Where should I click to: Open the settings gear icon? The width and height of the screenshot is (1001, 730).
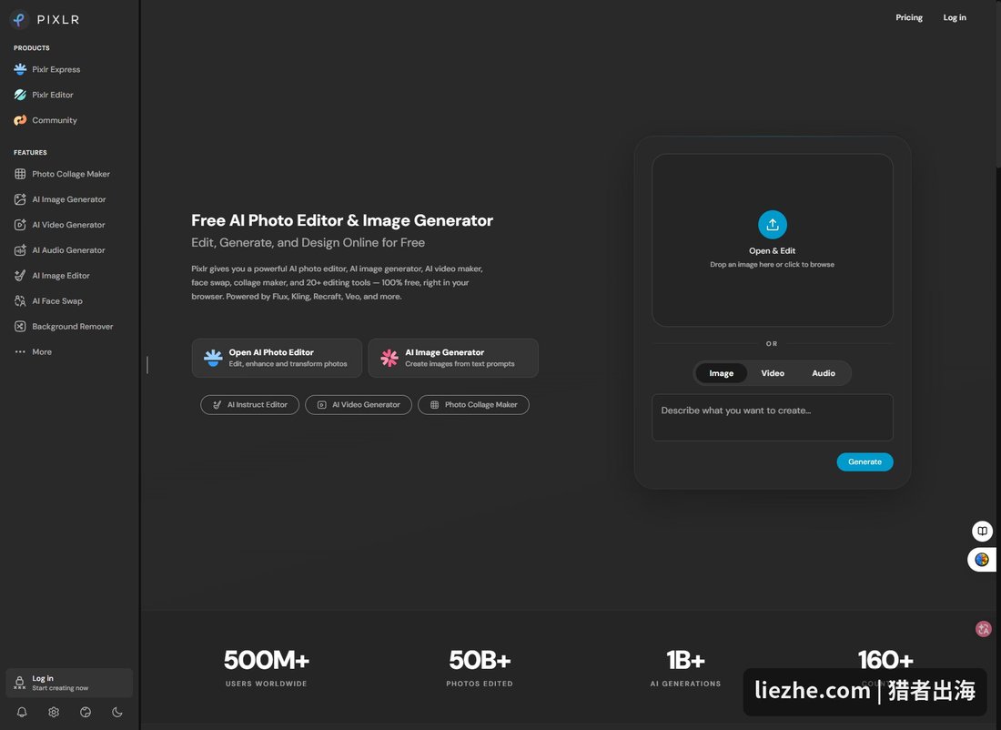click(x=54, y=712)
